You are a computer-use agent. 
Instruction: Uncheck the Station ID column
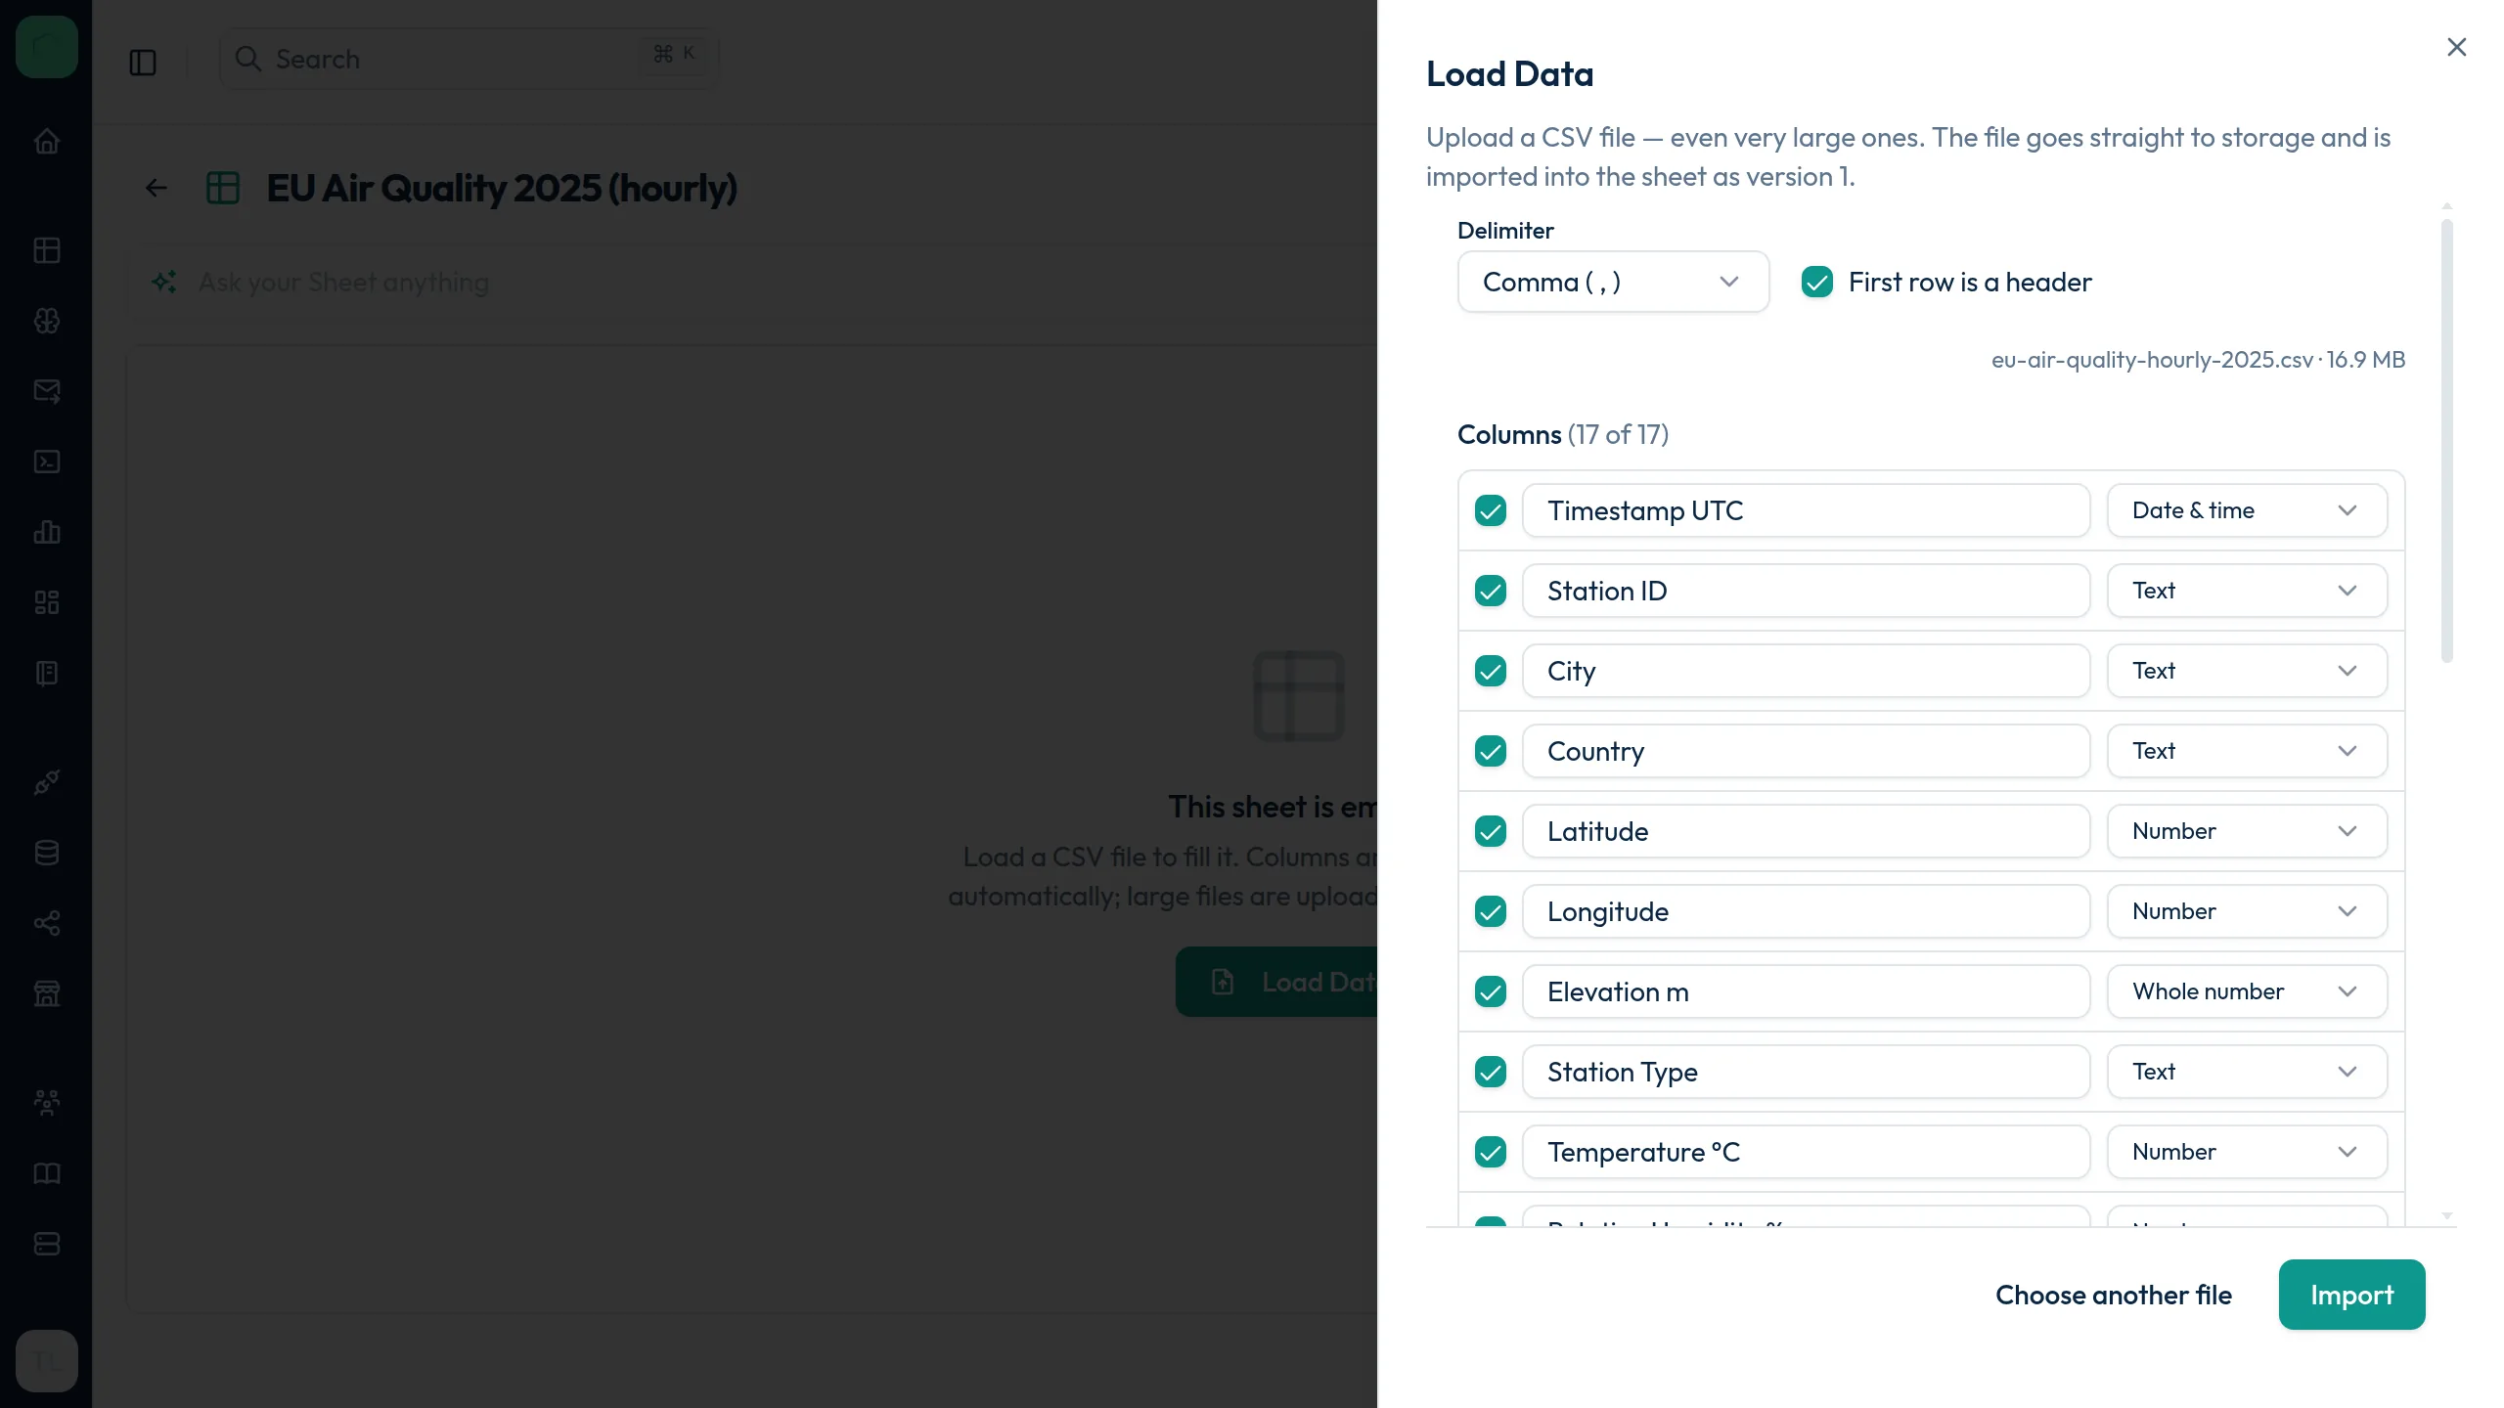(1491, 591)
